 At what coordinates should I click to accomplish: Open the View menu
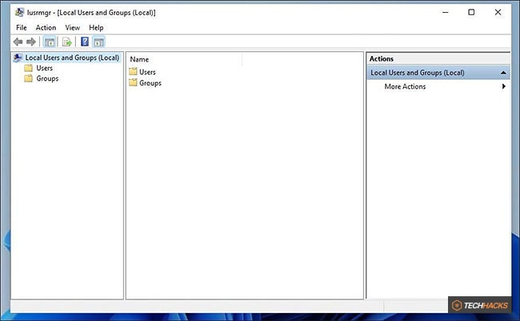(x=72, y=28)
